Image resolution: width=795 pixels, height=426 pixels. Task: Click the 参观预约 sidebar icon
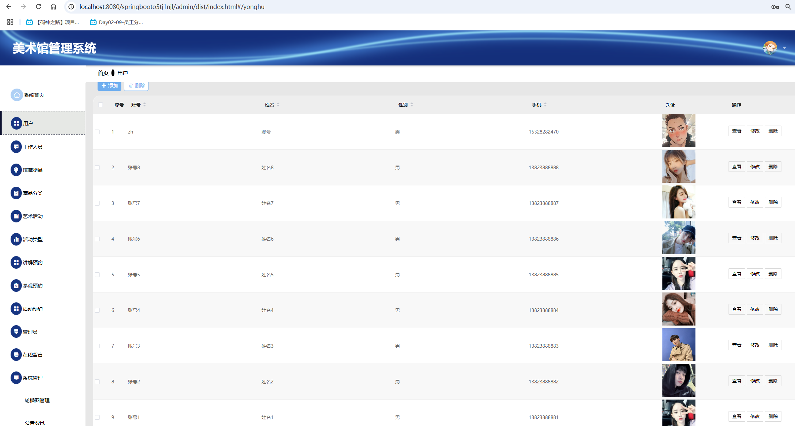(16, 286)
